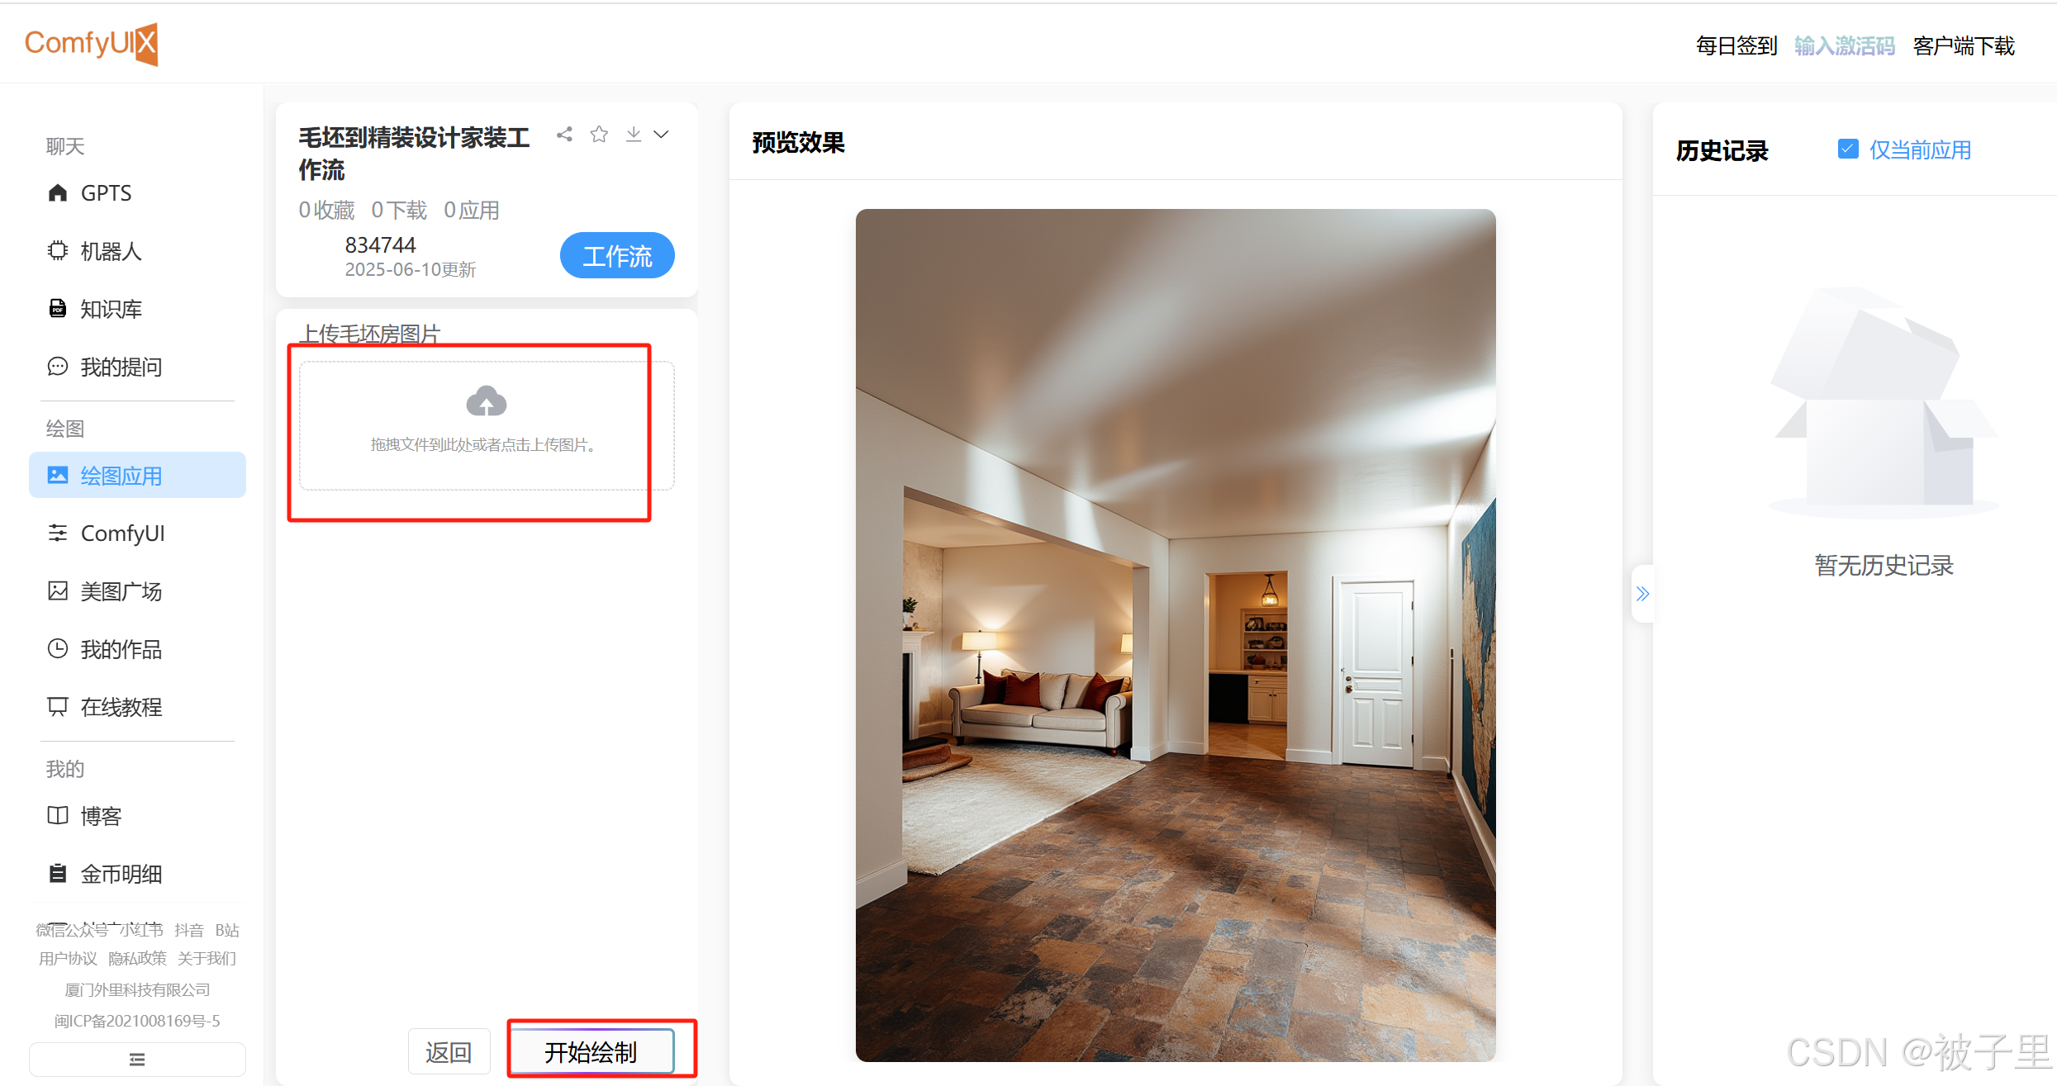Open ComfyUI sidebar entry
The image size is (2057, 1086).
[122, 534]
